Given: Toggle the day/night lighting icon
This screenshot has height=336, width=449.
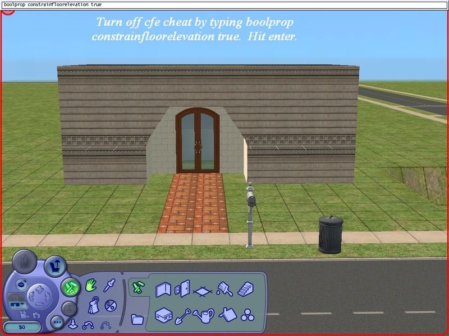Looking at the screenshot, I should (x=111, y=306).
